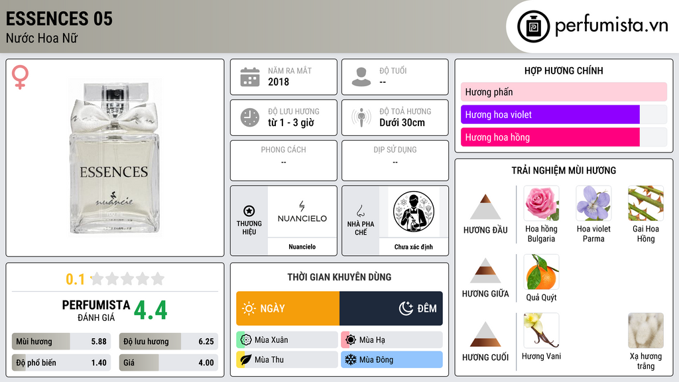The image size is (679, 382).
Task: Click the leaf icon beside Mùa Thu
Action: 245,359
